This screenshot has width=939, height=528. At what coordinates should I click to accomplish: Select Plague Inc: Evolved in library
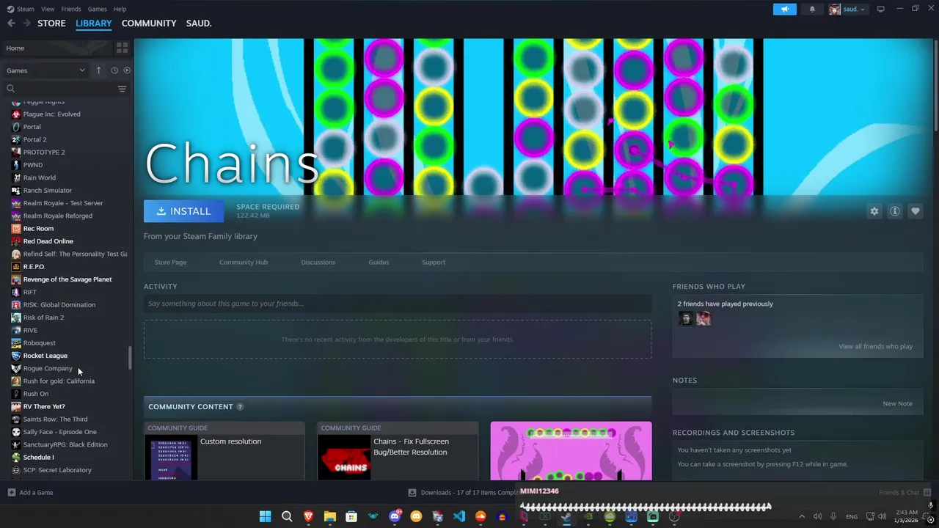pos(51,114)
